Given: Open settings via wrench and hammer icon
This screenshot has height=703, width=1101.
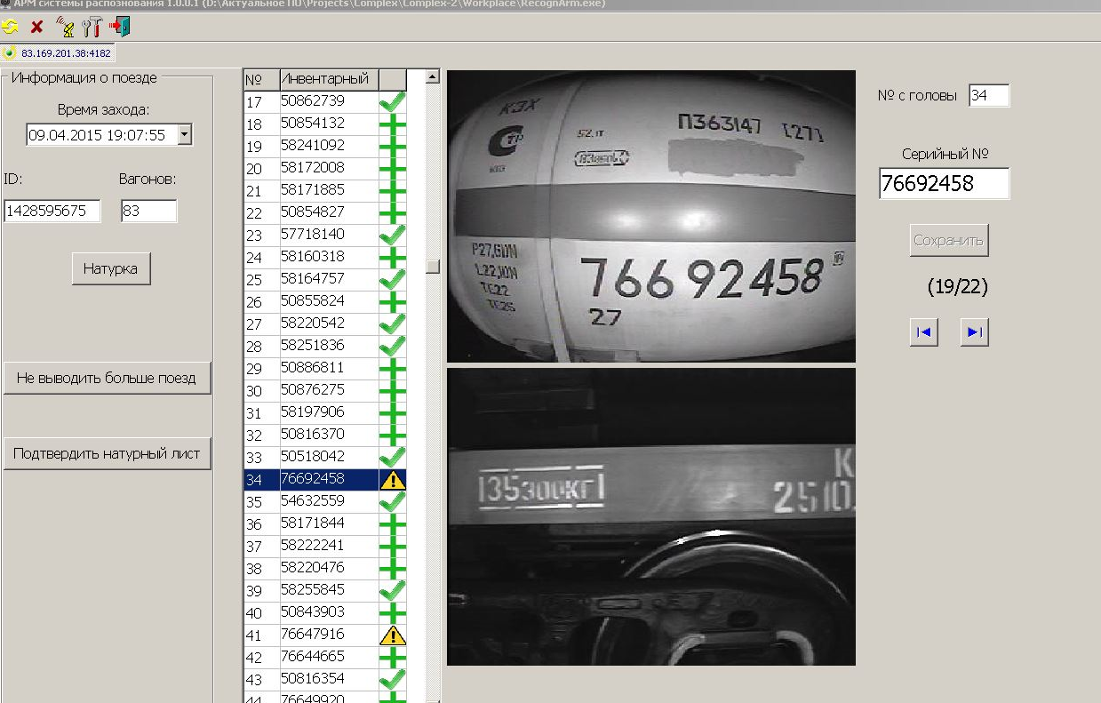Looking at the screenshot, I should tap(92, 27).
